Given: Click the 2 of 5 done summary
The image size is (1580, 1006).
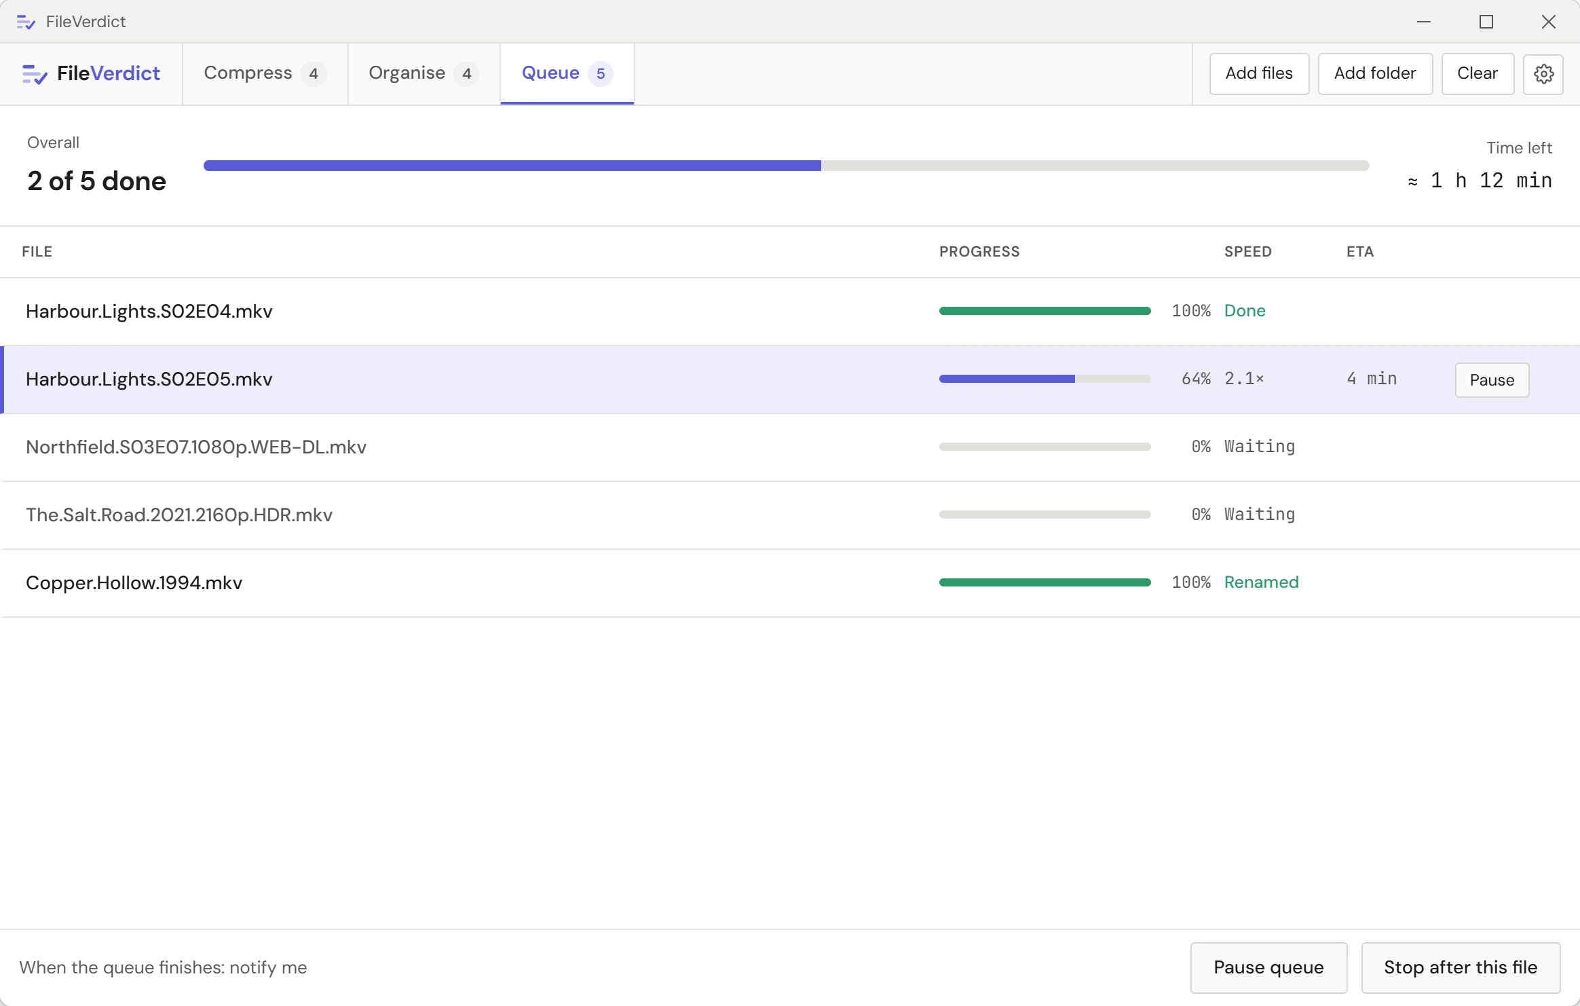Looking at the screenshot, I should pos(96,181).
